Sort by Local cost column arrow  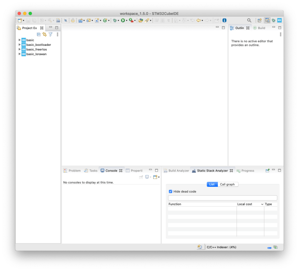[x=262, y=204]
